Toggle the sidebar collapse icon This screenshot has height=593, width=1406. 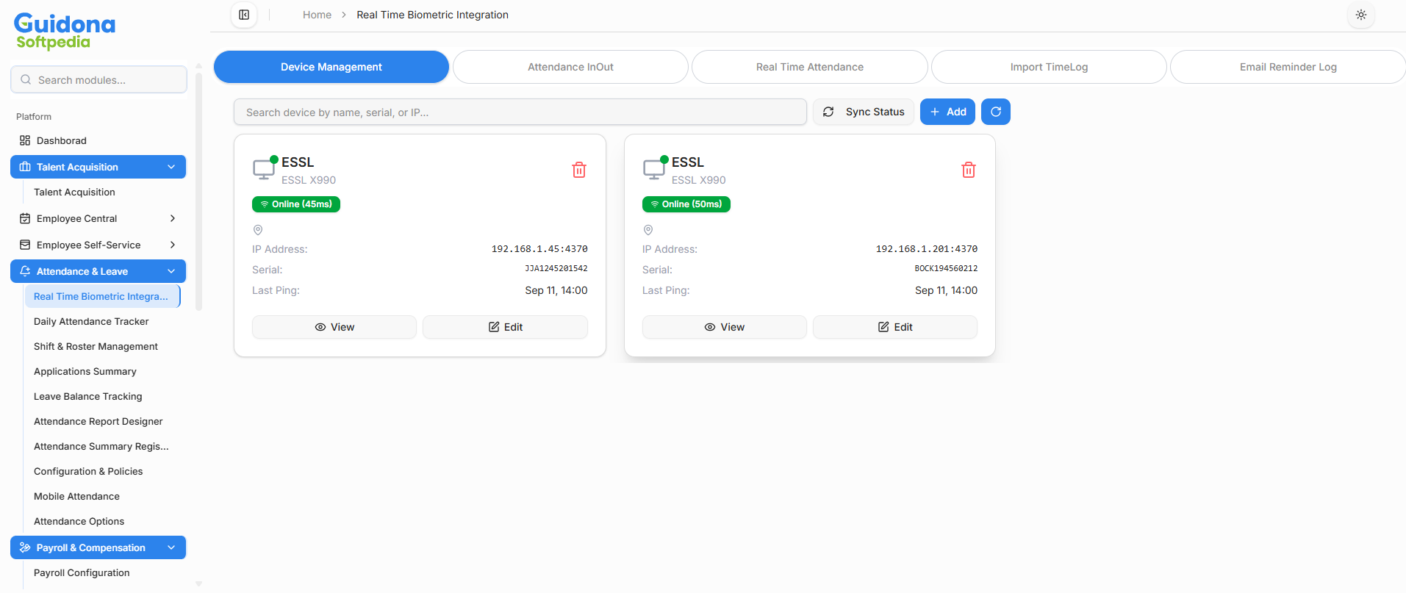[x=244, y=15]
